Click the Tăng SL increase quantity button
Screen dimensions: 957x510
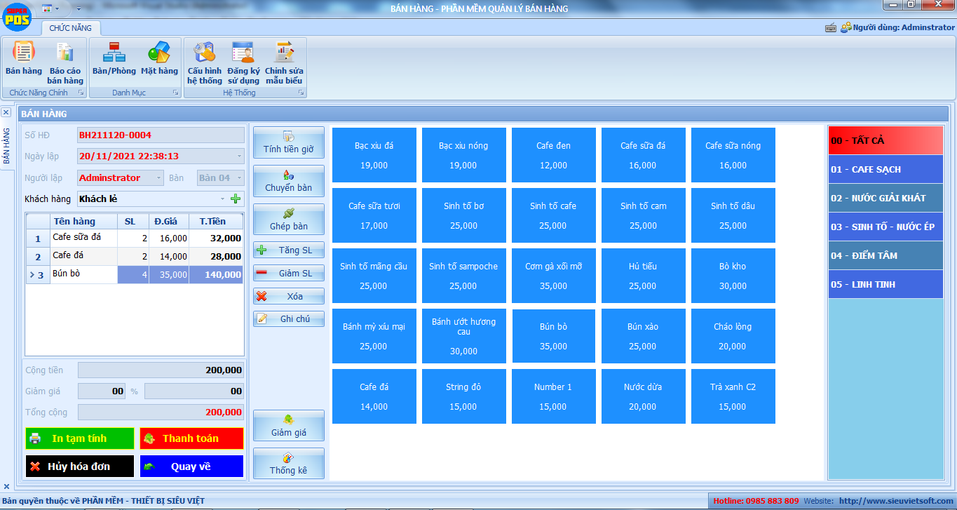click(289, 250)
